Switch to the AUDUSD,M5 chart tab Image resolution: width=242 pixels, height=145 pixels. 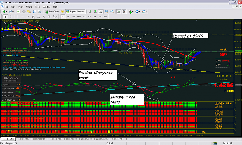(102, 139)
